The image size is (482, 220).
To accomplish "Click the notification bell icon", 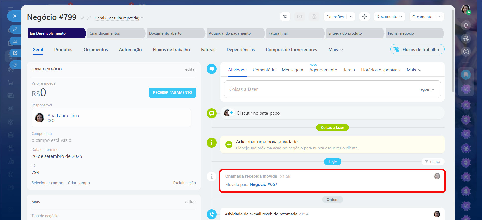I will click(x=466, y=25).
